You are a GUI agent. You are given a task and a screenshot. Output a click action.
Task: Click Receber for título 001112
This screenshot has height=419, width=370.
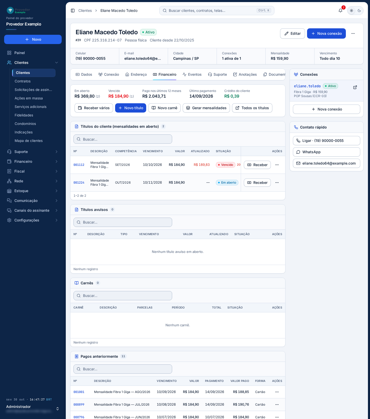[257, 165]
